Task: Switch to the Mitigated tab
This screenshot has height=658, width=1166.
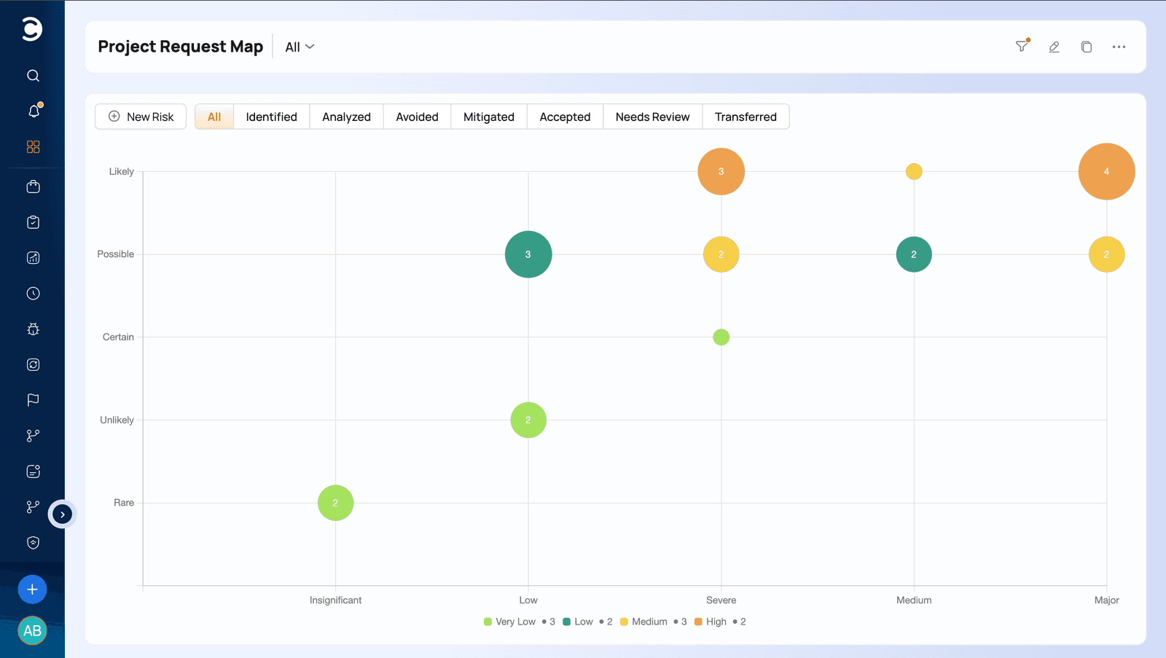Action: click(489, 117)
